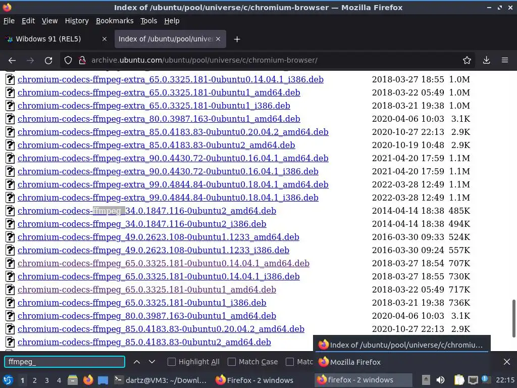
Task: Download chromium-codecs-ffmpeg_80.0.3987.163-0ubuntu1_amd64.deb
Action: tap(147, 316)
